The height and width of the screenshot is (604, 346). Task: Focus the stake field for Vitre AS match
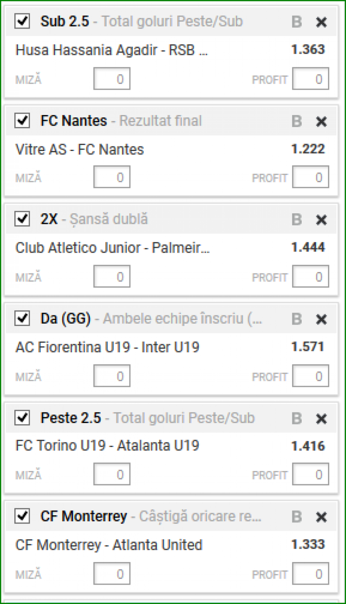112,178
